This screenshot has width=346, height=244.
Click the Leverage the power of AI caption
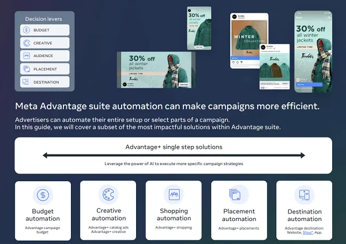coord(174,164)
